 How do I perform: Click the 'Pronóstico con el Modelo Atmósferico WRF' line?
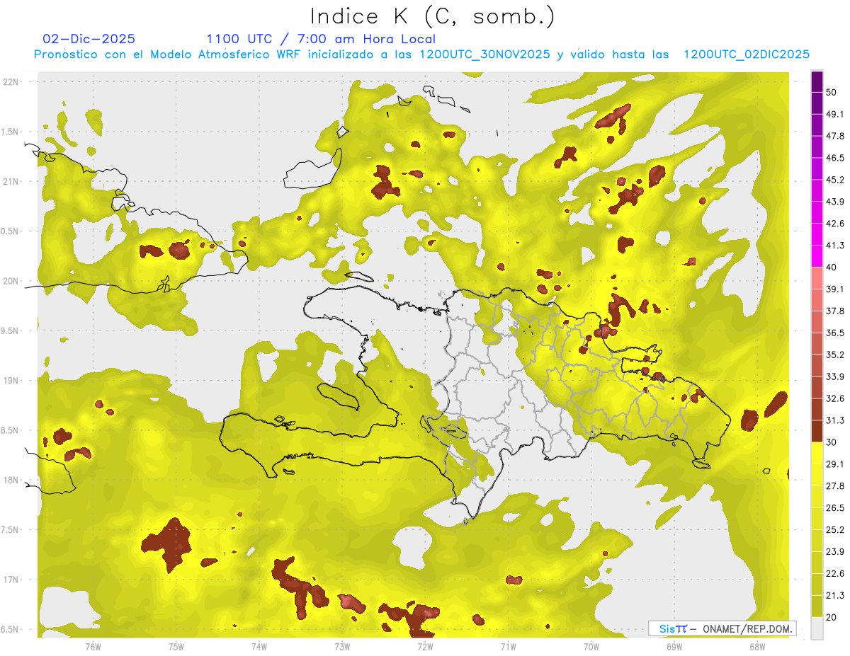pyautogui.click(x=421, y=54)
